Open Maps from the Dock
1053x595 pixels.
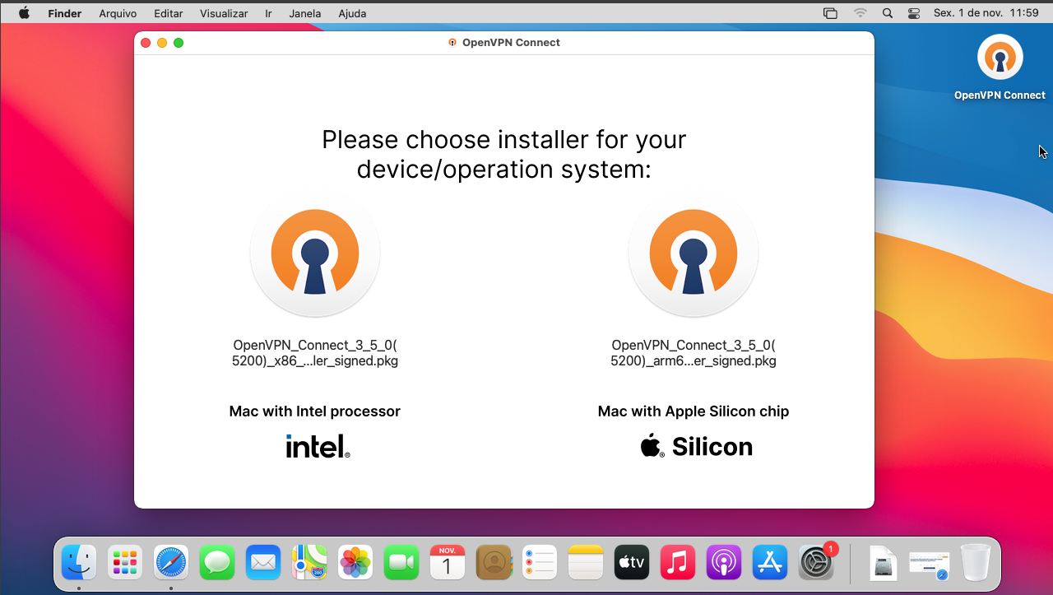309,563
